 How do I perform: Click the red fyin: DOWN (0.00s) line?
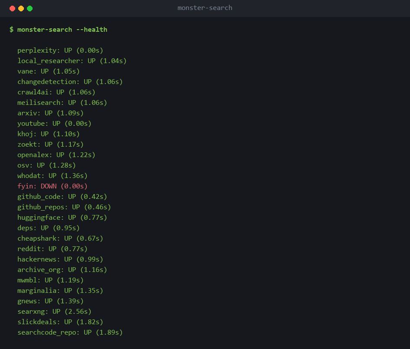coord(52,186)
